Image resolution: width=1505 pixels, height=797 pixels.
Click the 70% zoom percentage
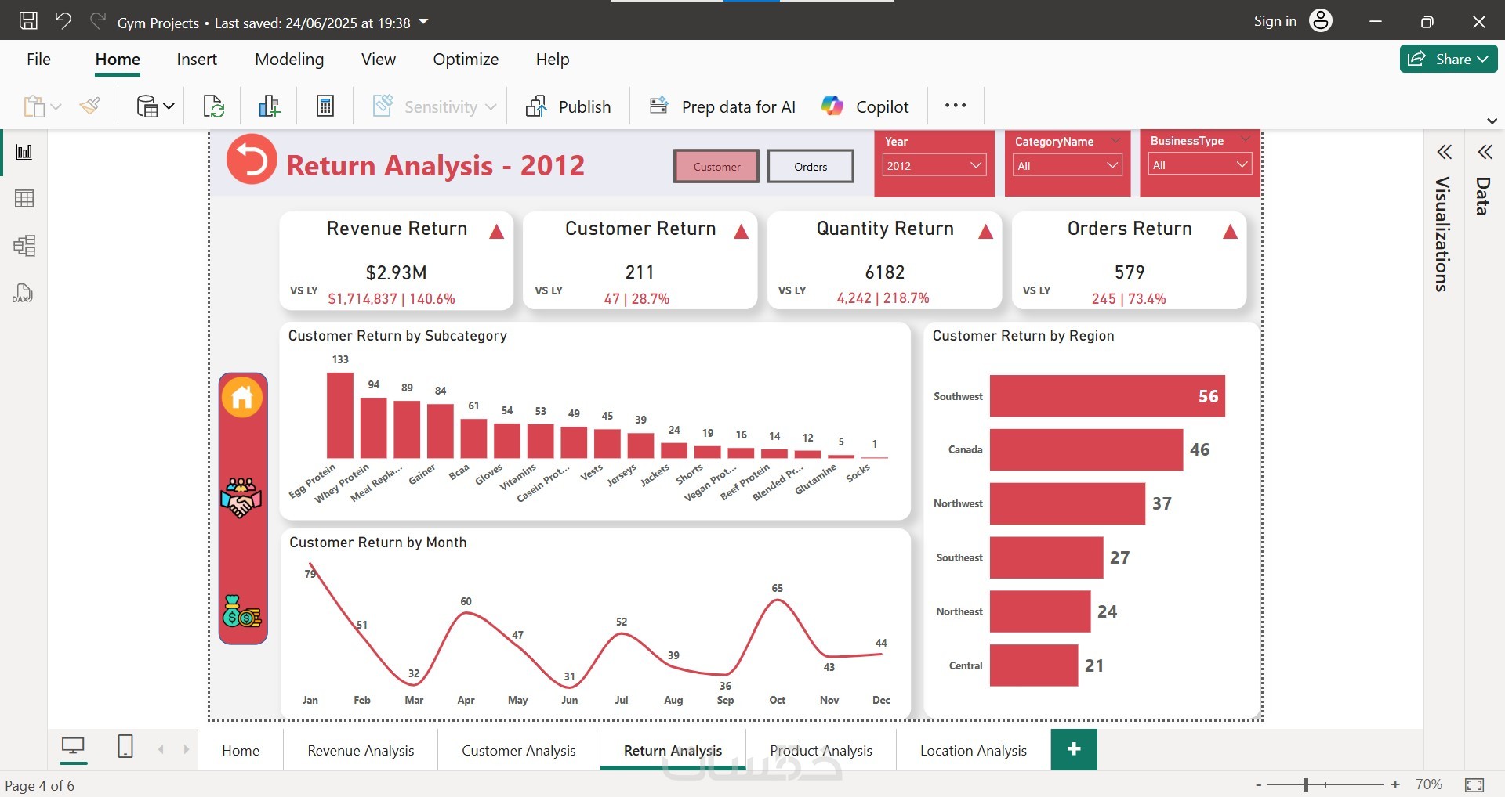click(1429, 784)
